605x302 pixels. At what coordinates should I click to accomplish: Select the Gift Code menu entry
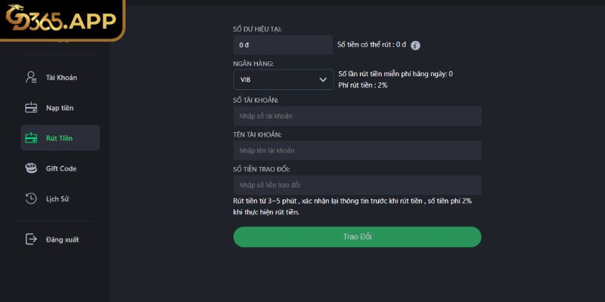[x=61, y=168]
